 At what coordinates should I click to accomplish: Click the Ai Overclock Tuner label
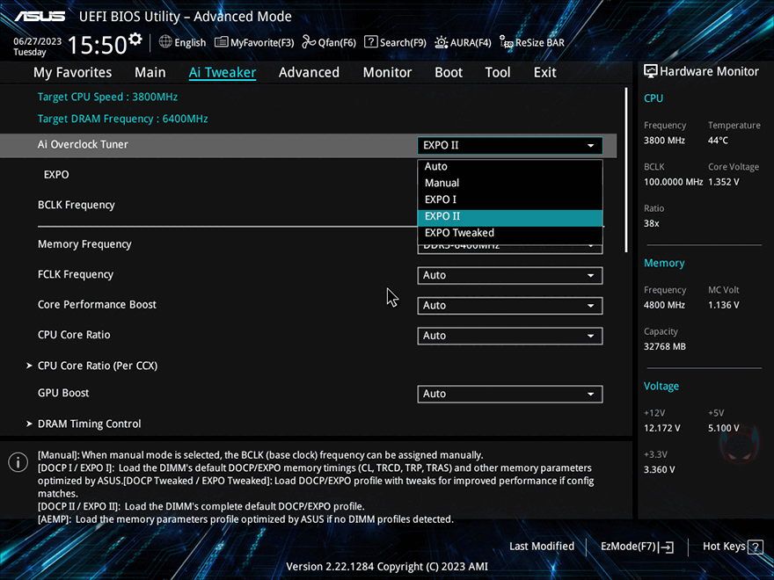pos(83,144)
